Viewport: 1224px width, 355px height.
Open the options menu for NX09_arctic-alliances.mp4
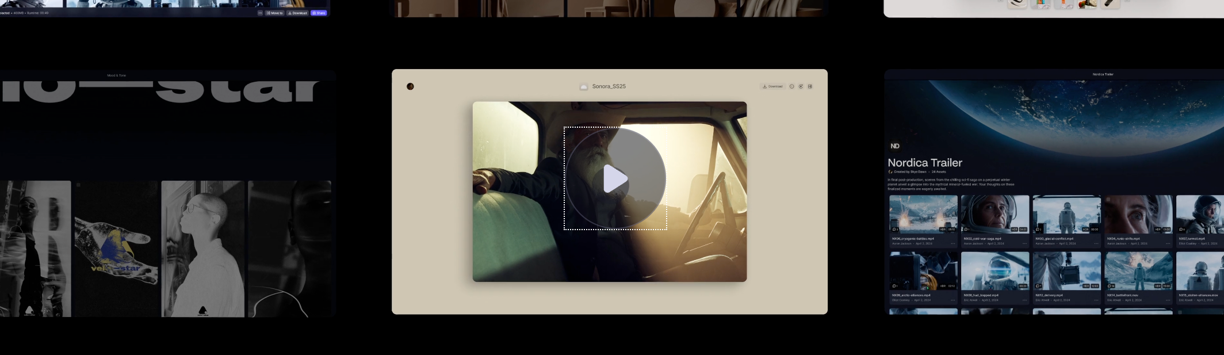(953, 300)
